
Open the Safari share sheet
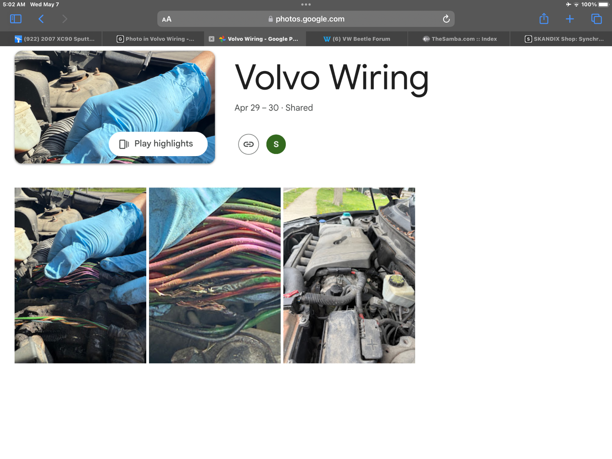click(x=544, y=19)
